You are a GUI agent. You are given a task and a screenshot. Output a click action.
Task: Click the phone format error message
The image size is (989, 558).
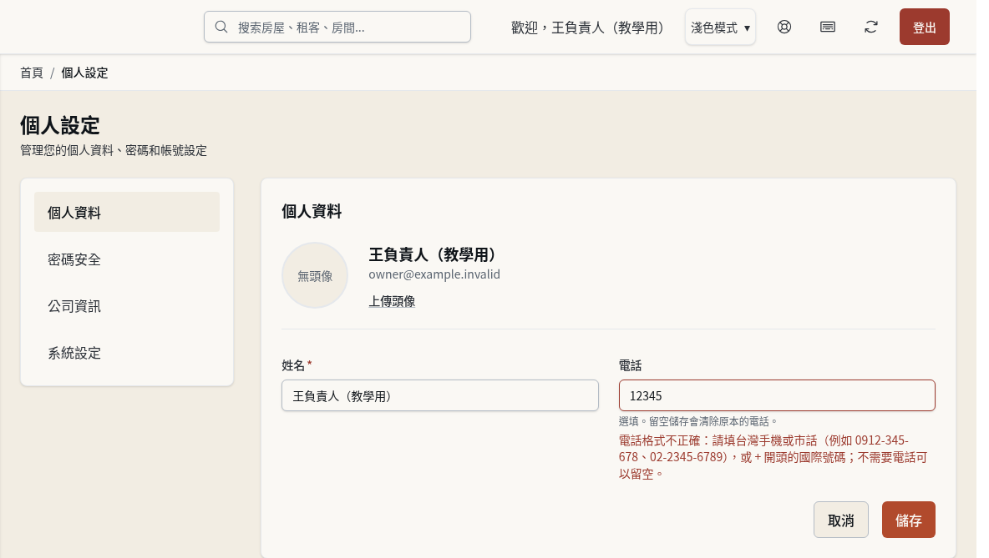pos(773,457)
